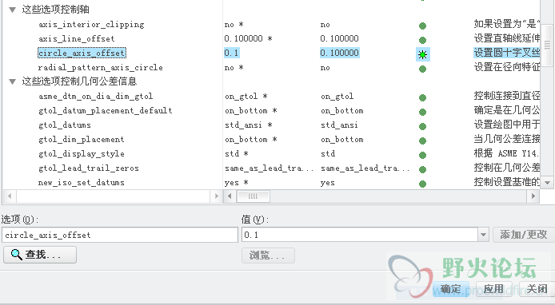Click the vertical scrollbar down arrow
555x305 pixels.
tap(547, 183)
